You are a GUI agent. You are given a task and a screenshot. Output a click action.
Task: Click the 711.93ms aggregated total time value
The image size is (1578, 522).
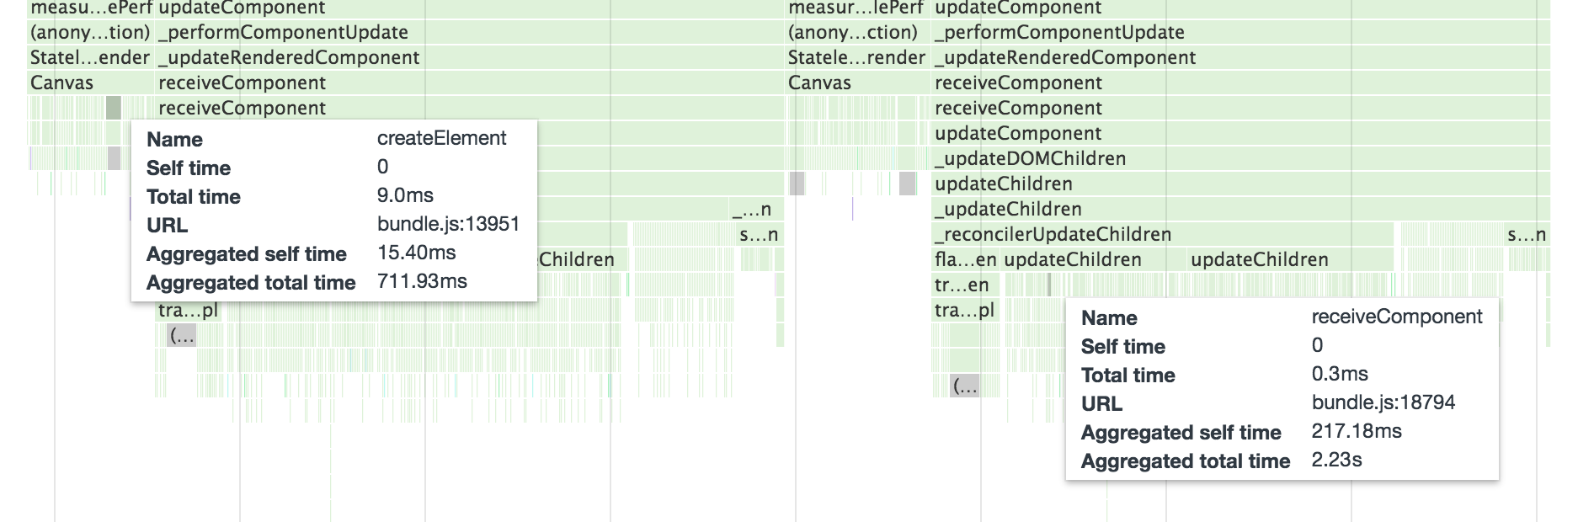pos(422,281)
